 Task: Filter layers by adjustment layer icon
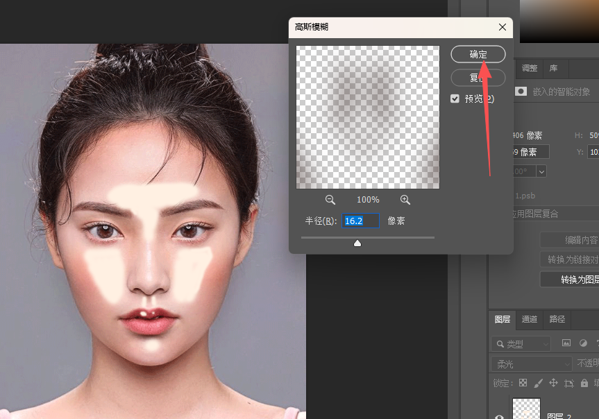pos(583,343)
